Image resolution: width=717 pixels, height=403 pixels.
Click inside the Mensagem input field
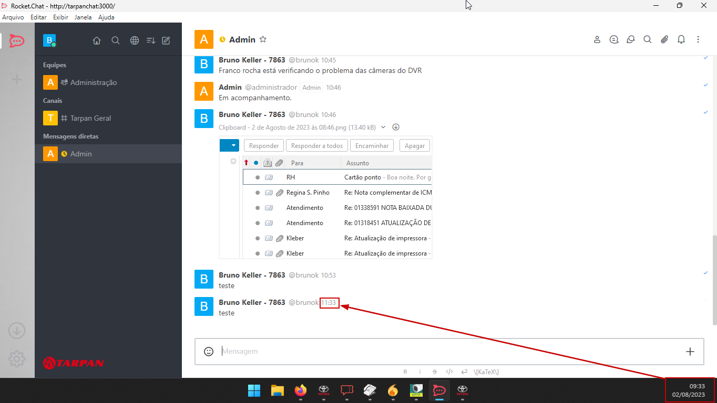coord(368,351)
